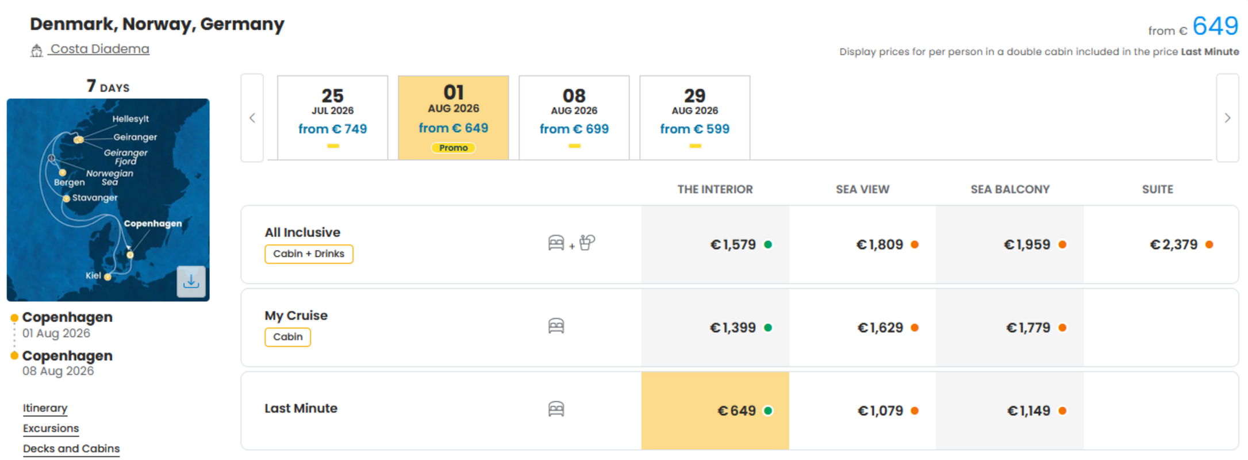Click the cabin bed icon in Last Minute row
Viewport: 1248px width, 460px height.
pos(556,409)
